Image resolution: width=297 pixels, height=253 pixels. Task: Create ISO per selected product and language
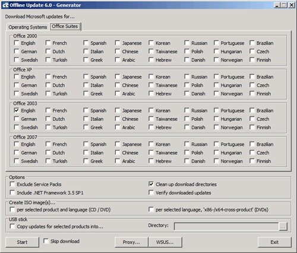[x=12, y=210]
